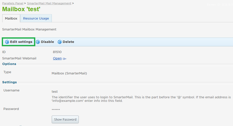Select the Mailbox tab
Viewport: 233px width, 126px height.
(x=11, y=18)
